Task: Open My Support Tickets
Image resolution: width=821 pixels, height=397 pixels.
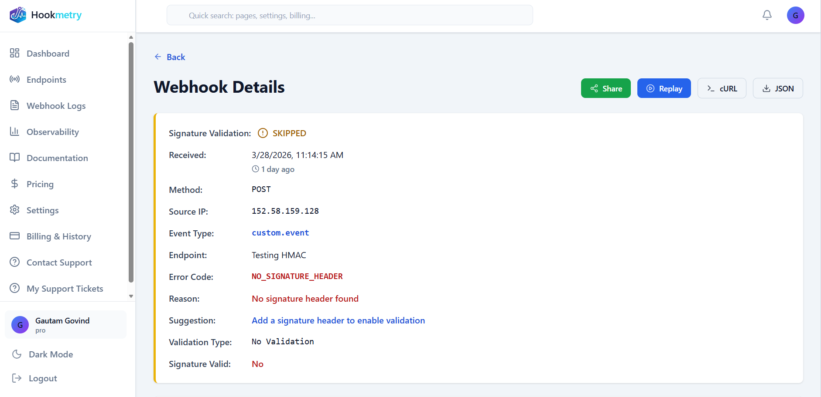Action: tap(65, 288)
